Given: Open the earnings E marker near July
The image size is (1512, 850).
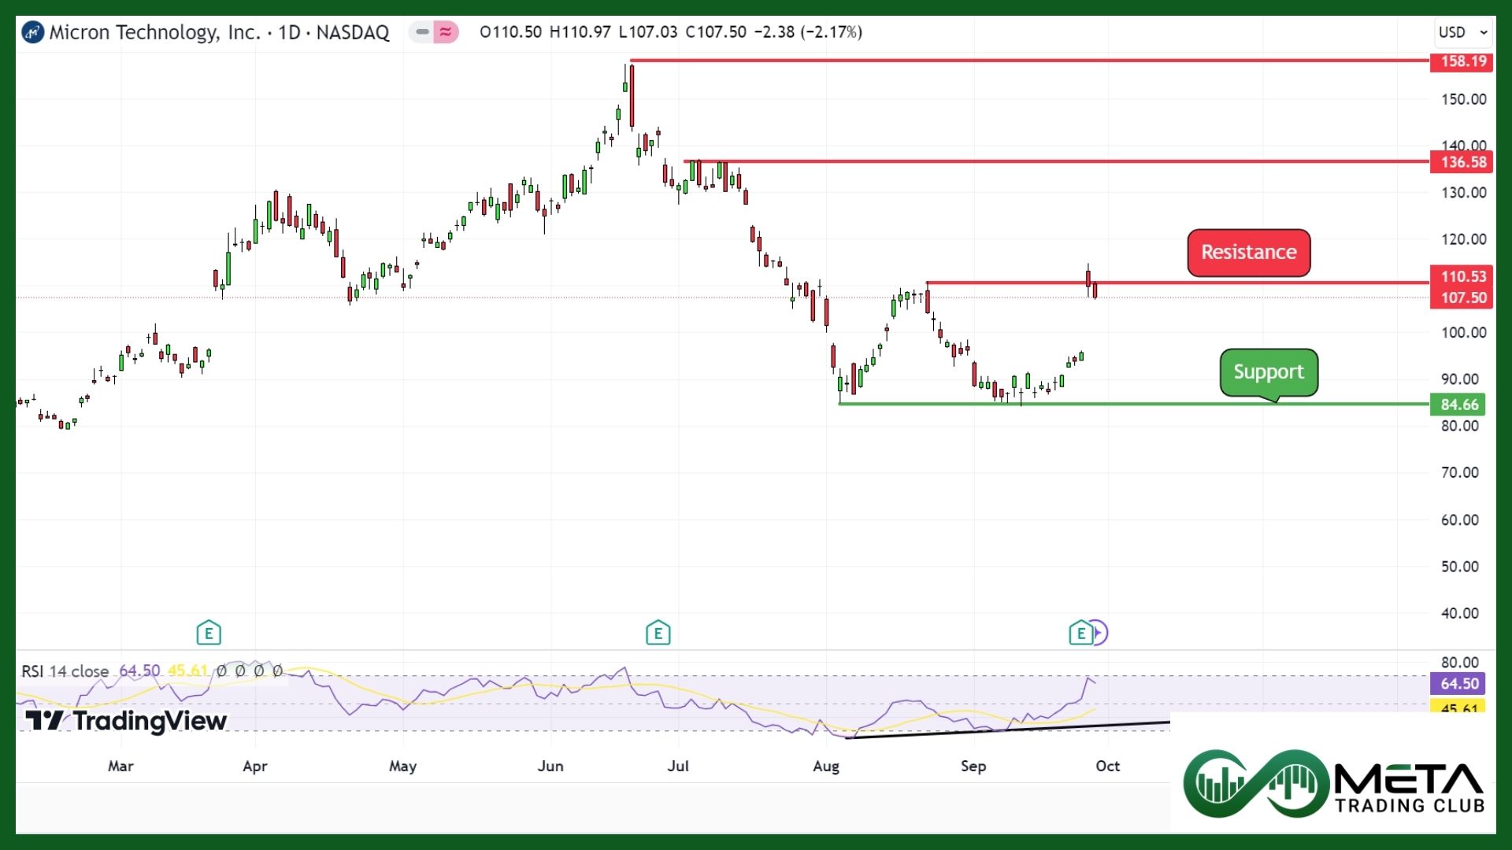Looking at the screenshot, I should click(x=658, y=633).
